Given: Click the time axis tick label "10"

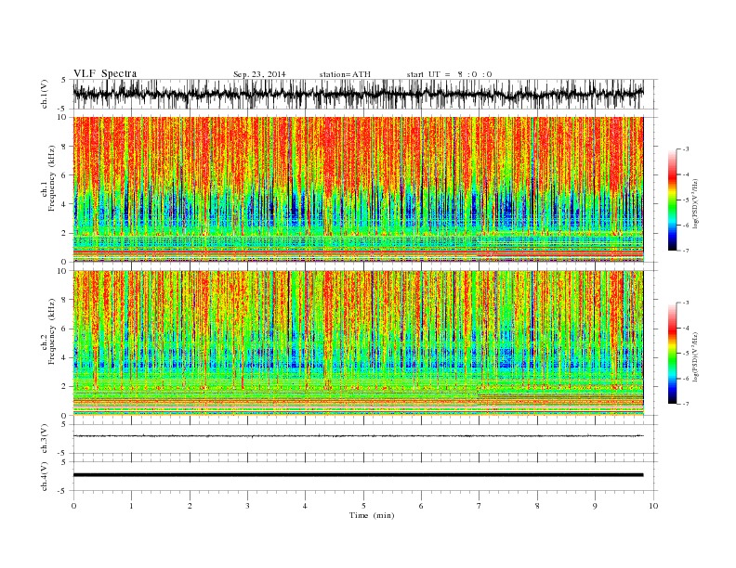Looking at the screenshot, I should click(653, 506).
